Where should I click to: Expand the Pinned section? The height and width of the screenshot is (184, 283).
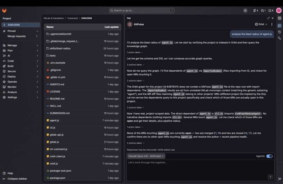click(20, 31)
